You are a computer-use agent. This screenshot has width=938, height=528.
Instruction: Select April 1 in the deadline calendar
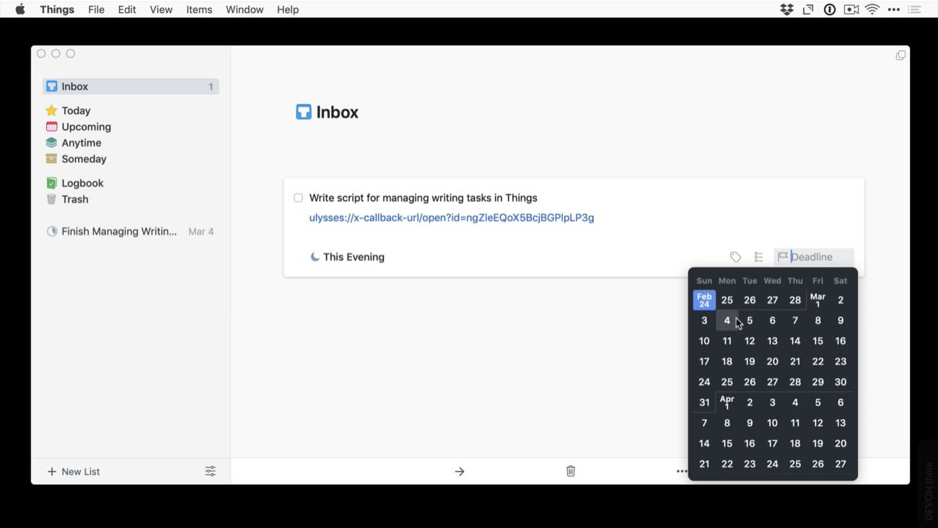[x=727, y=402]
